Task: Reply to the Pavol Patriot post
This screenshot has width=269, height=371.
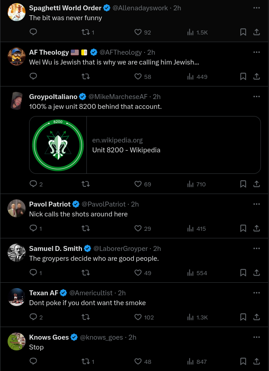Action: point(36,228)
